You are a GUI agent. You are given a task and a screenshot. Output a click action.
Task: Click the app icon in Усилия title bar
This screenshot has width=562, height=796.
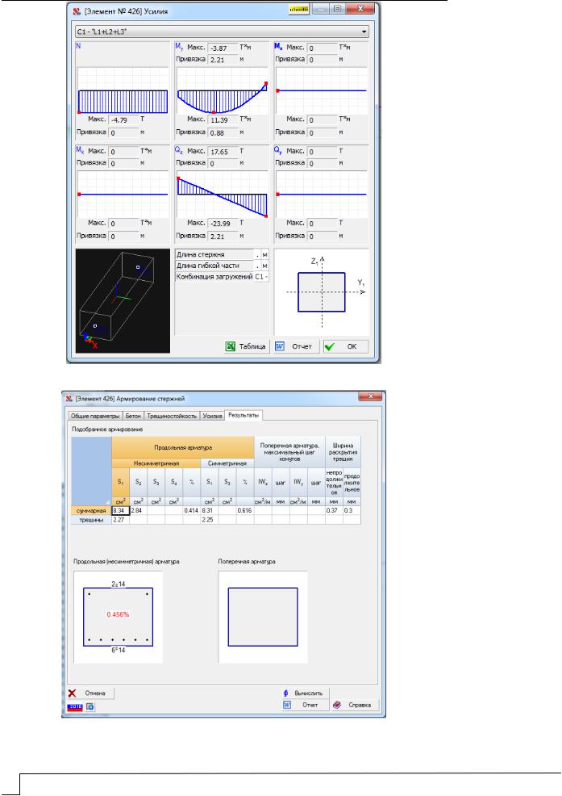click(x=77, y=10)
